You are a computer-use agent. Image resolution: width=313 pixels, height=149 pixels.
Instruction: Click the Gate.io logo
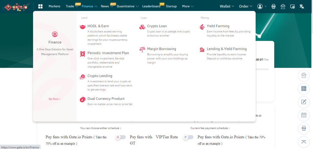tap(16, 7)
